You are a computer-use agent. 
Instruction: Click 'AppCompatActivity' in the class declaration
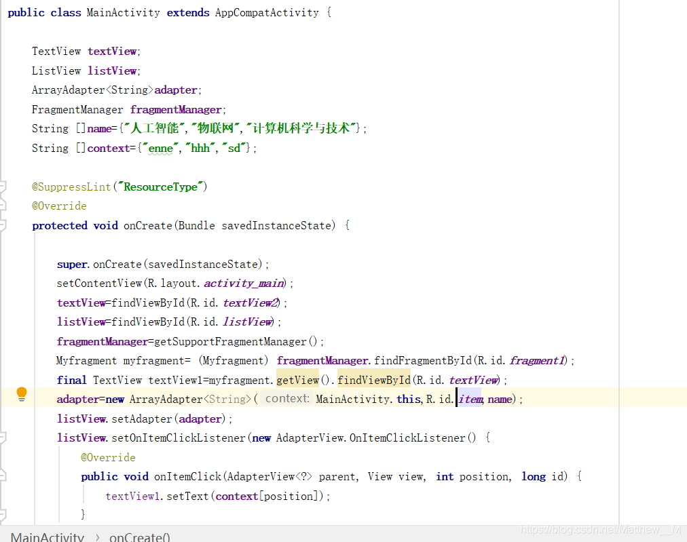pos(267,13)
